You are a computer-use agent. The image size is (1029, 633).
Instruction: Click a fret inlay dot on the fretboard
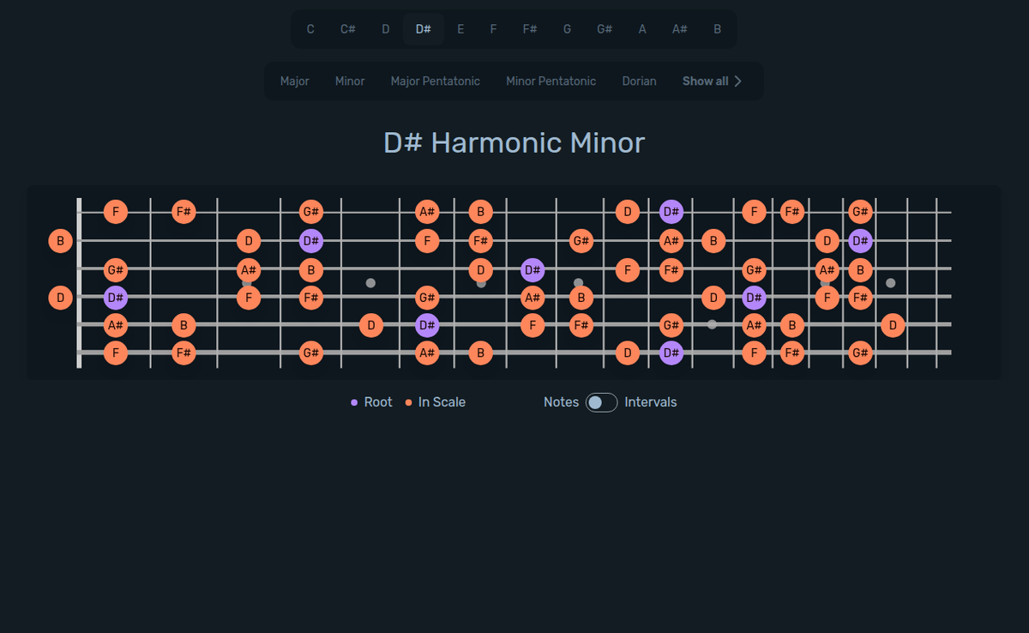coord(370,283)
